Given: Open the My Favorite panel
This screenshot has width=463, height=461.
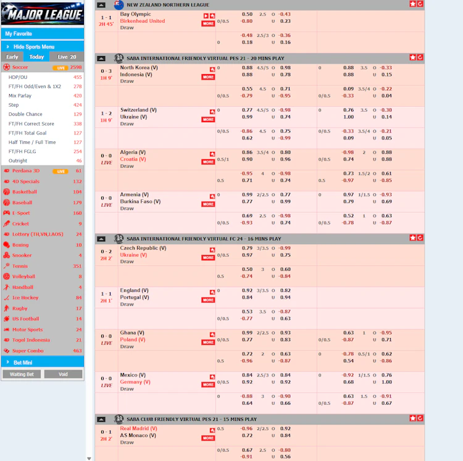Looking at the screenshot, I should tap(43, 34).
